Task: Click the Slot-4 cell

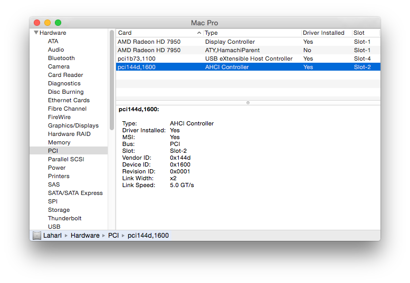Action: 362,58
